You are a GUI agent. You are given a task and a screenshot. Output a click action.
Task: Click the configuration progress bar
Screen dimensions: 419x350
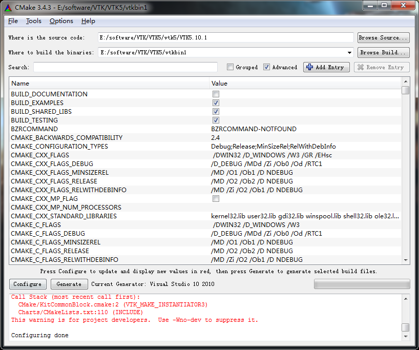pos(362,284)
